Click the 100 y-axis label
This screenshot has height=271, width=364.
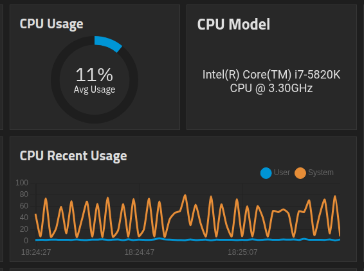pyautogui.click(x=22, y=183)
